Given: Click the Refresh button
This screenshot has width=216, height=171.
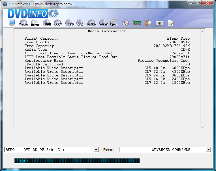Looking at the screenshot, I should pos(109,150).
